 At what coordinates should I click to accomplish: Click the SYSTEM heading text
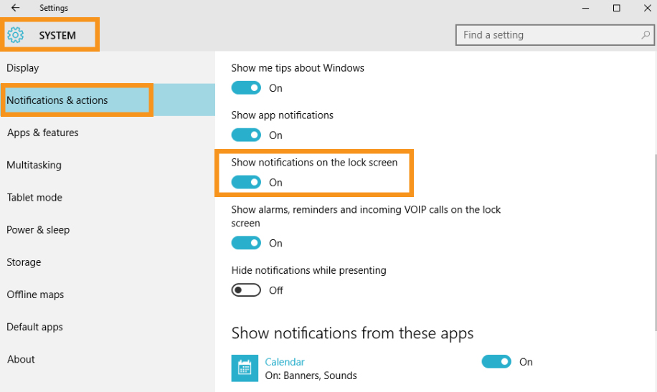(x=57, y=36)
